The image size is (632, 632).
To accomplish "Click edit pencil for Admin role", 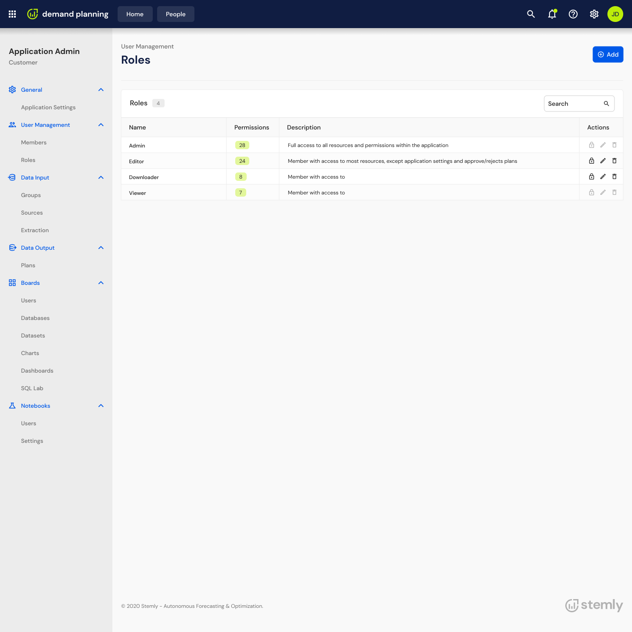I will tap(603, 145).
